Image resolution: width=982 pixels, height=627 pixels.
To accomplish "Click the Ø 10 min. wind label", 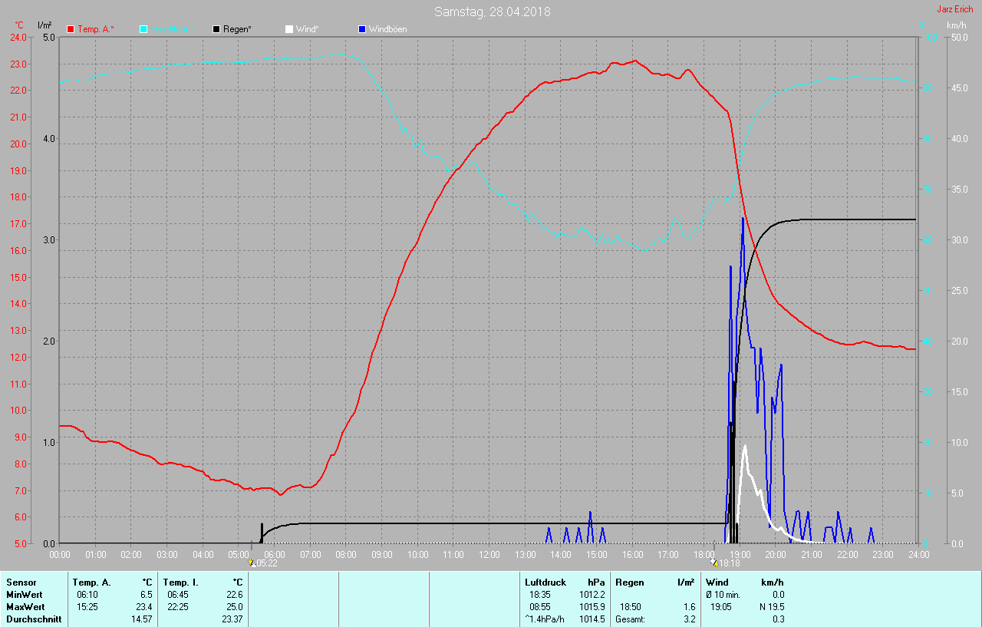I will (x=723, y=595).
